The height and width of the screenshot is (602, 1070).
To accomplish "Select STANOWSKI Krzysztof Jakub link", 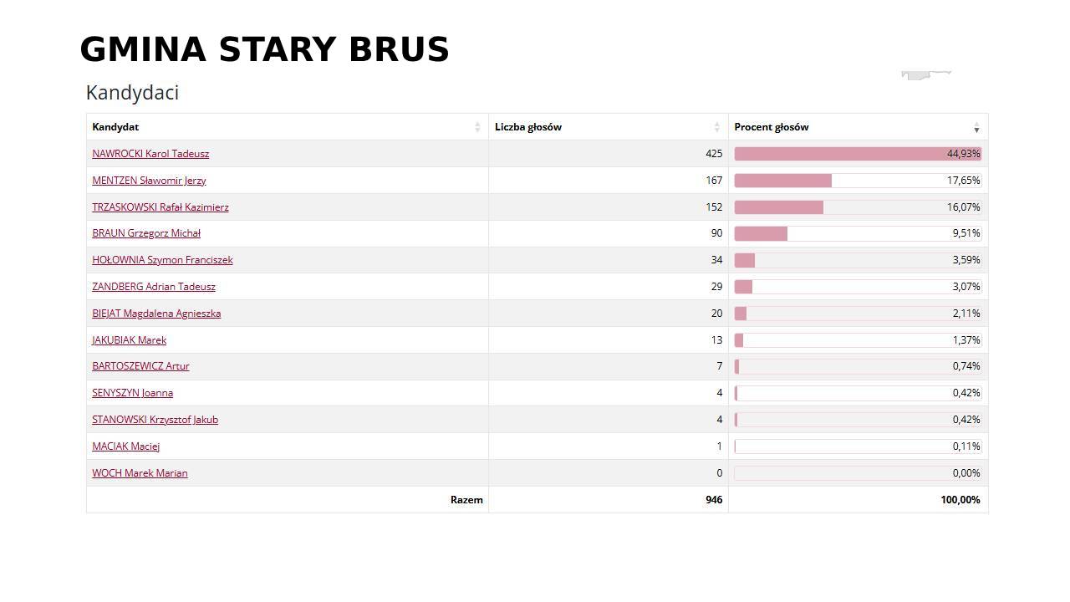I will (155, 420).
